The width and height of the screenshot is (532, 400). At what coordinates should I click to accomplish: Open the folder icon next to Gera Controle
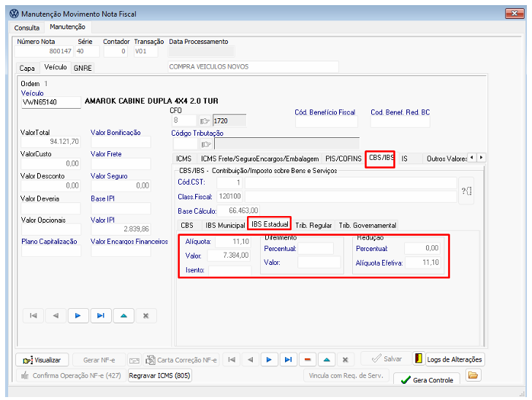point(473,376)
